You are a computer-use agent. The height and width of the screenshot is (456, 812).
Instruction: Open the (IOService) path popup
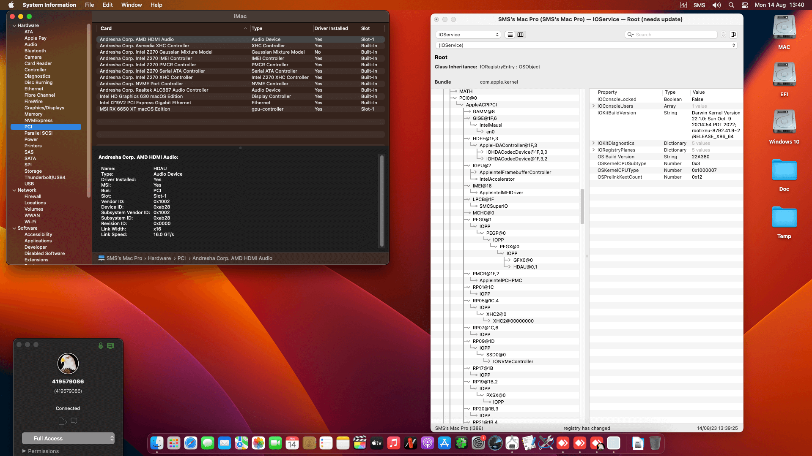coord(586,45)
